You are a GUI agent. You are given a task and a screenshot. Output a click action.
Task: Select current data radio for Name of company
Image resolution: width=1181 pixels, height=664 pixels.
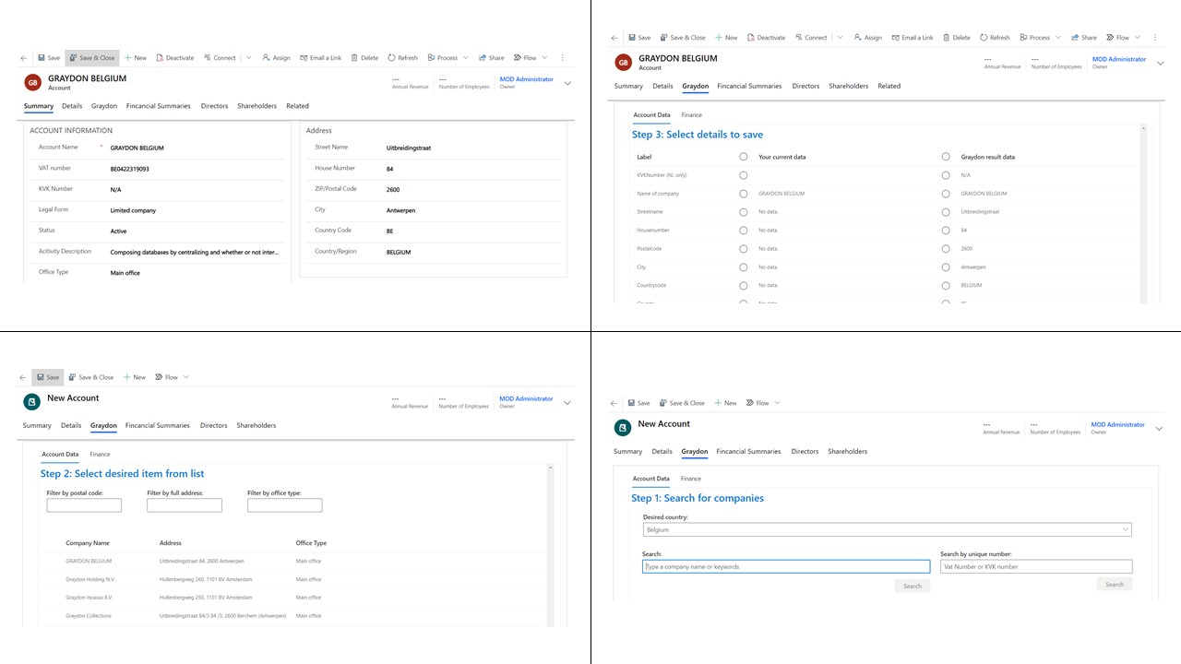click(x=744, y=194)
